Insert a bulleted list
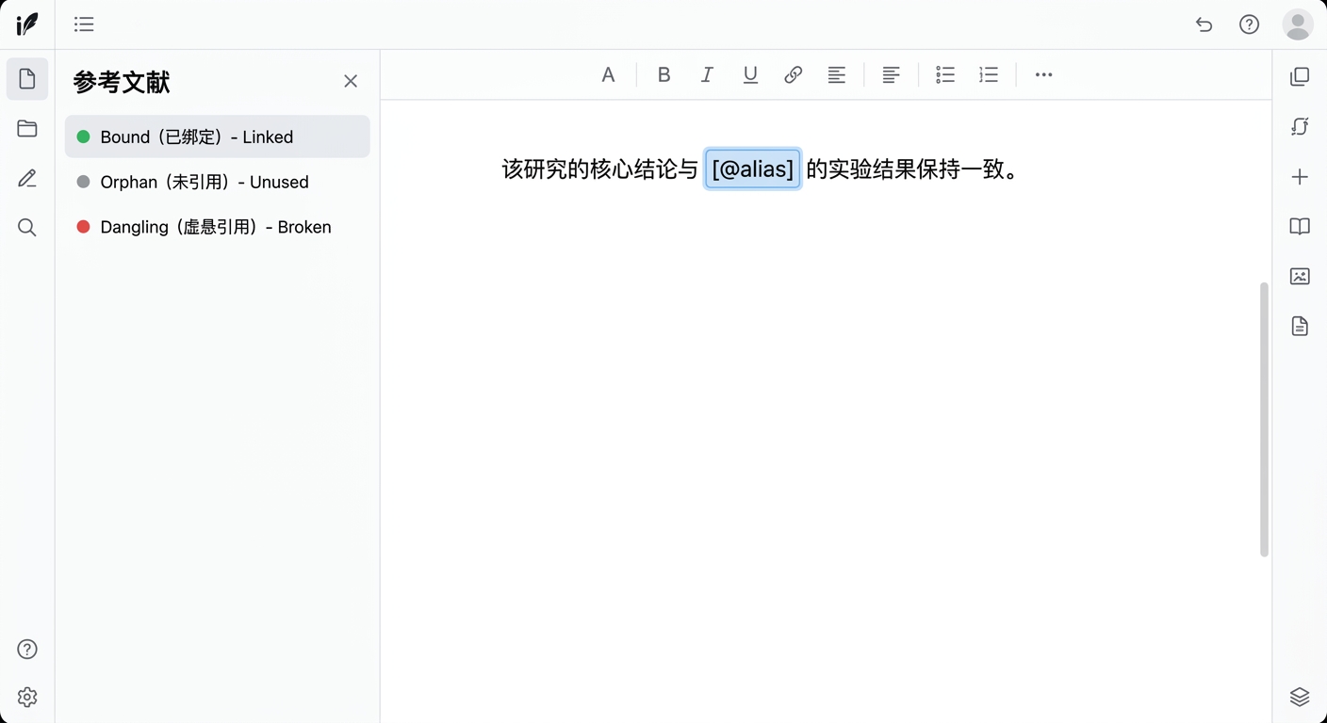Viewport: 1327px width, 723px height. point(945,75)
